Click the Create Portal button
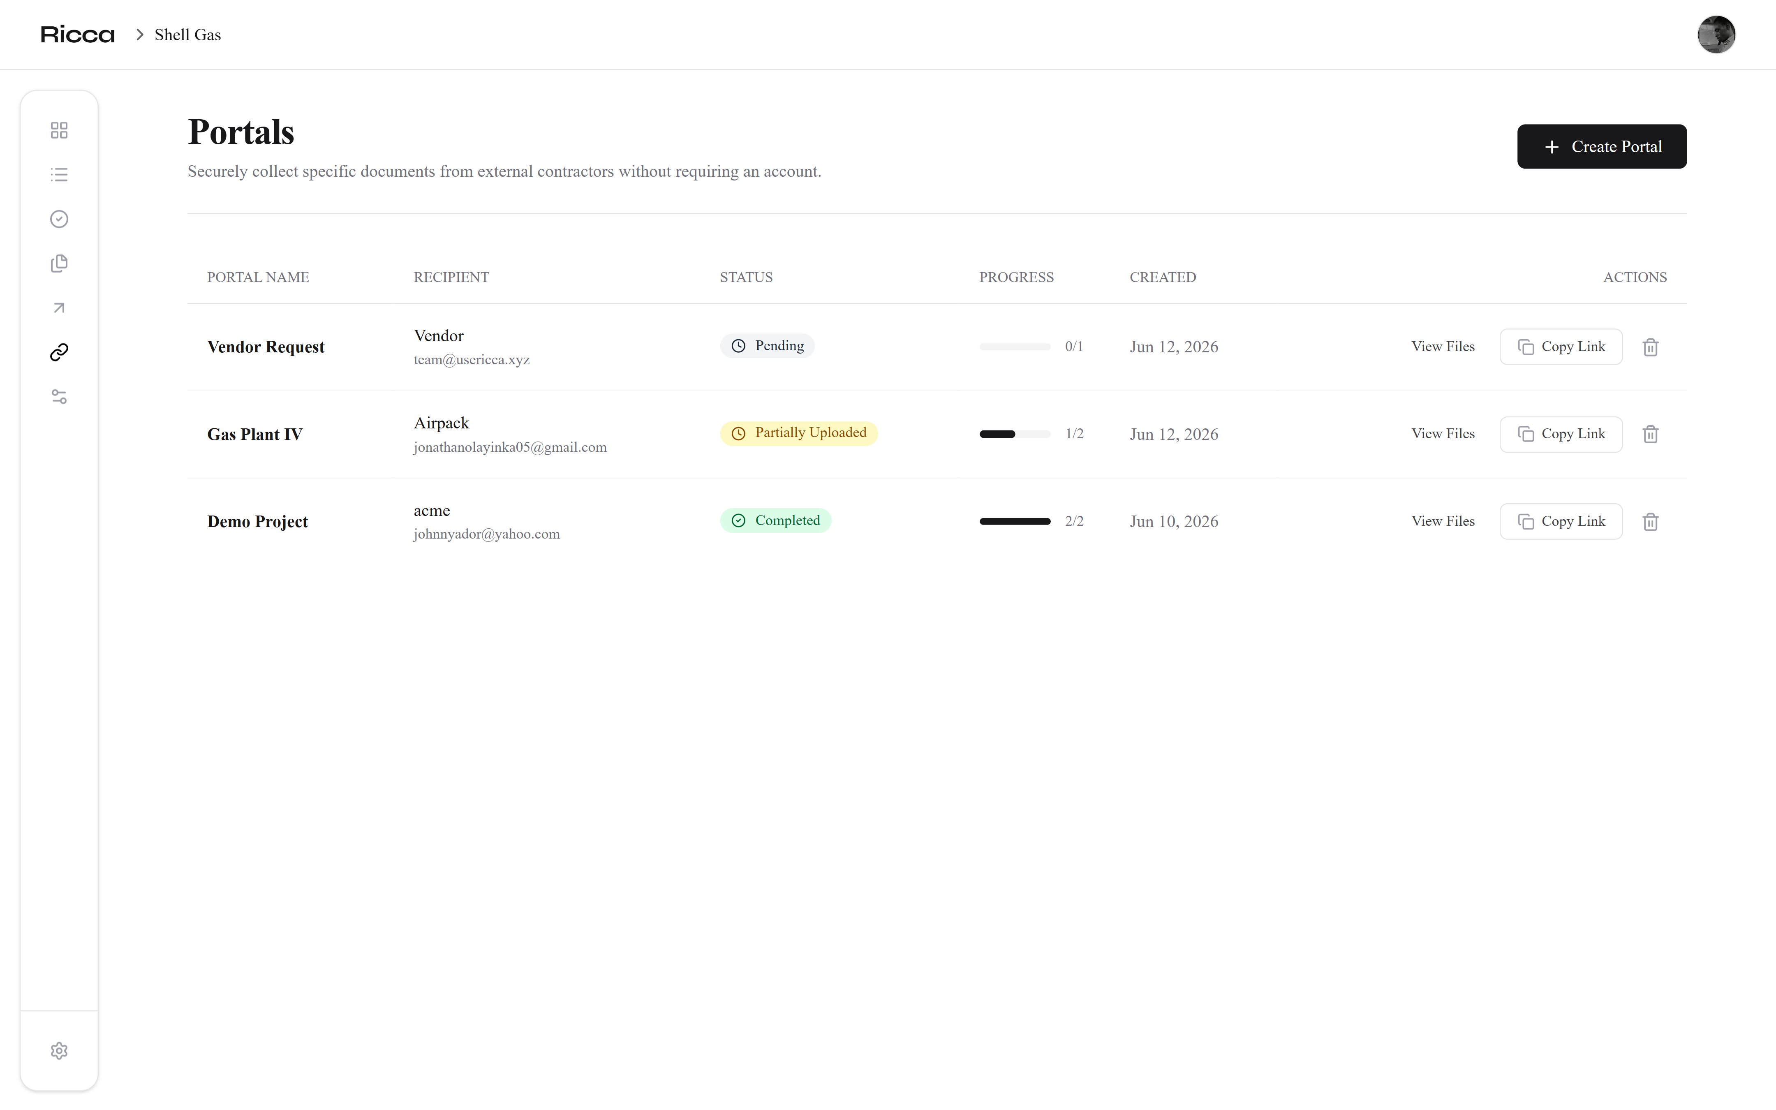 (1601, 146)
